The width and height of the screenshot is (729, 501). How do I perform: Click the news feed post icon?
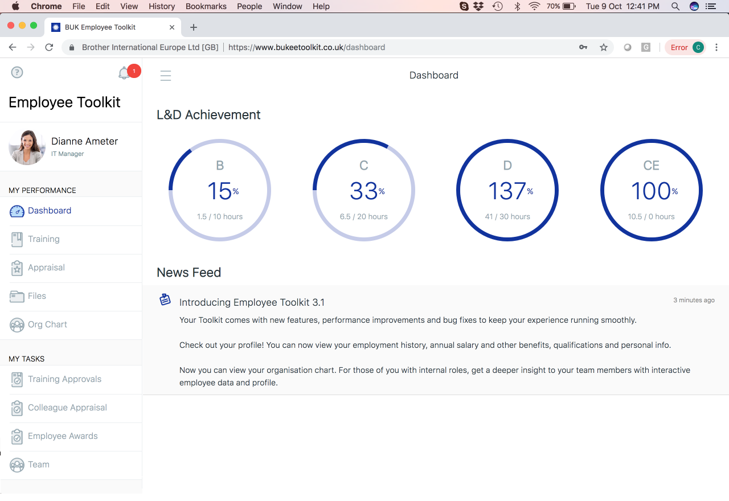point(165,299)
